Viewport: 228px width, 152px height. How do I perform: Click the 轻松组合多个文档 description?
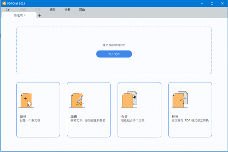pos(133,120)
